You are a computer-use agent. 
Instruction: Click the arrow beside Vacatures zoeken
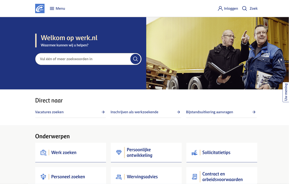click(x=103, y=112)
